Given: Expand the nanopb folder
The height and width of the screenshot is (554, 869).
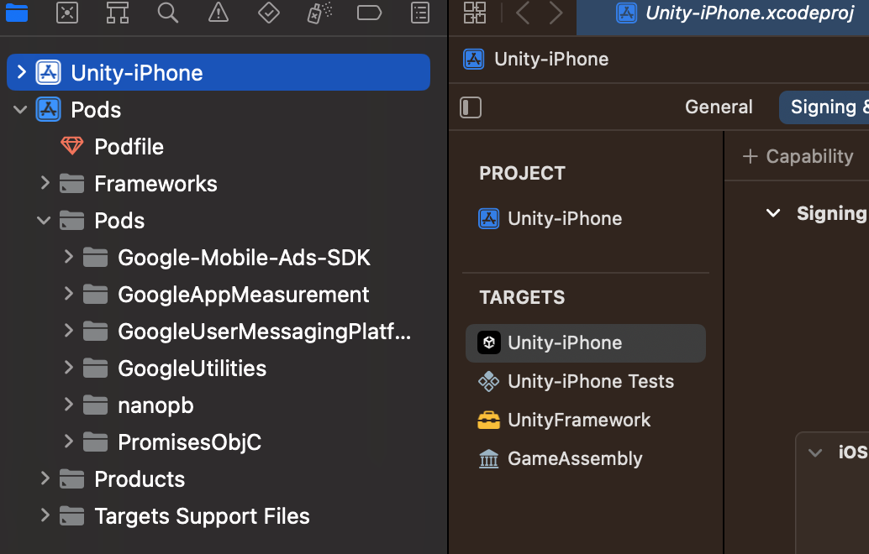Looking at the screenshot, I should [x=68, y=405].
